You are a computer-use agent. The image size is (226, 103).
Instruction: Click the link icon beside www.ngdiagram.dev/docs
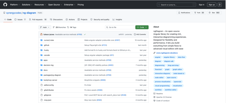(x=154, y=53)
